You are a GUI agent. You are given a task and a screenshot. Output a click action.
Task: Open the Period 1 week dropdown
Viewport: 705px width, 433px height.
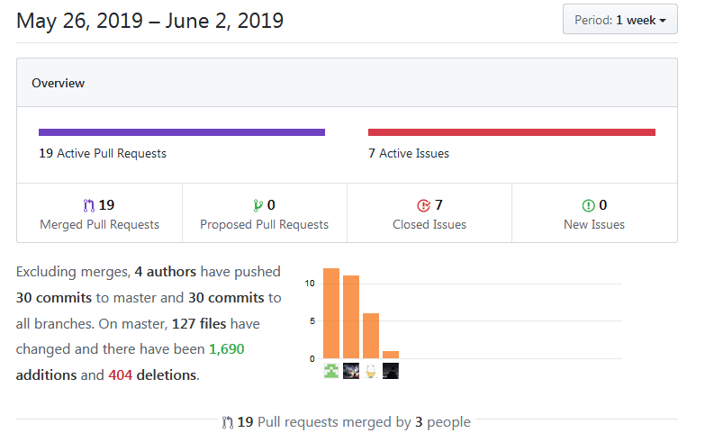619,19
